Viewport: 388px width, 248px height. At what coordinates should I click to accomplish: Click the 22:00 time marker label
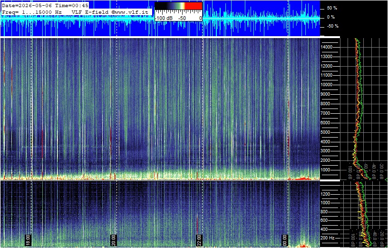pos(199,240)
